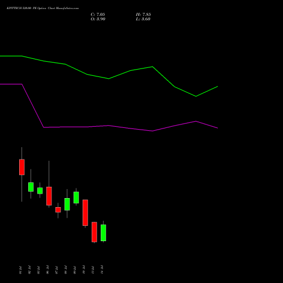Screen dimensions: 283x283
Task: Click the closing price value C: 7.05
Action: [x=98, y=15]
